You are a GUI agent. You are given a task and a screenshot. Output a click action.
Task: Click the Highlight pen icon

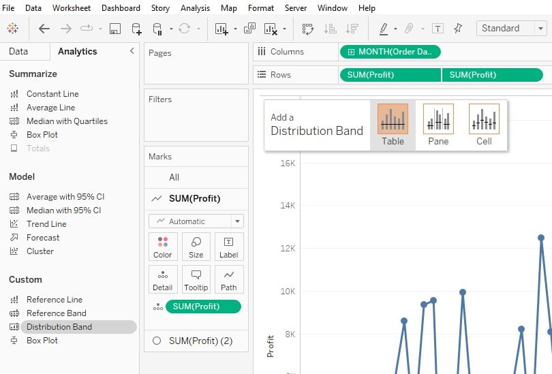point(384,29)
